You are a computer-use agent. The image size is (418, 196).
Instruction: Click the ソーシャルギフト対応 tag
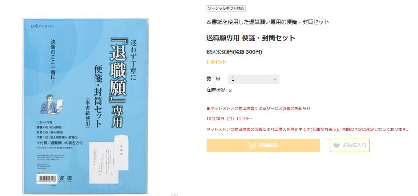click(x=226, y=8)
